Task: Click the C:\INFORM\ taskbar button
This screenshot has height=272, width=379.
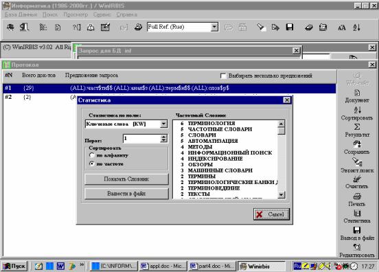Action: (x=114, y=267)
